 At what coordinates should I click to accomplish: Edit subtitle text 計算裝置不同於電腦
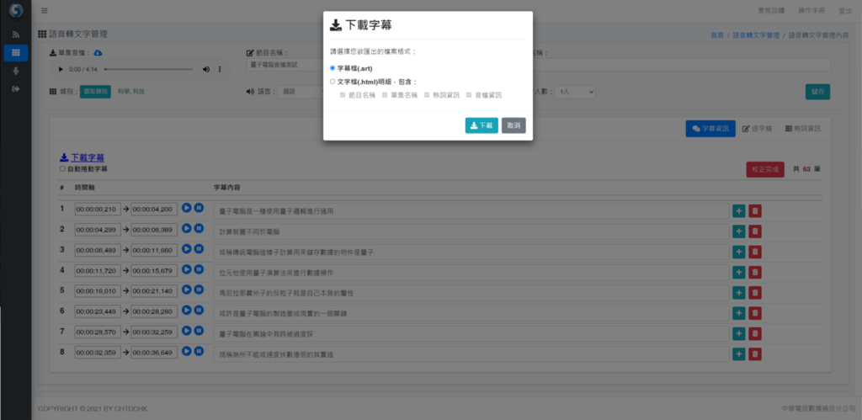[x=471, y=231]
